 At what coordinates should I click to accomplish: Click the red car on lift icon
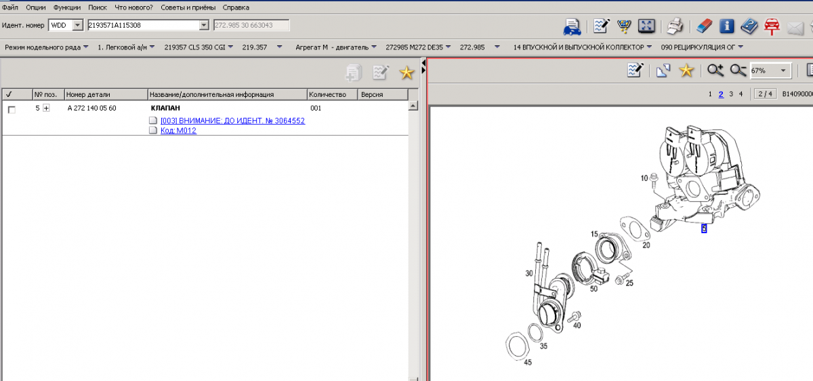tap(771, 26)
